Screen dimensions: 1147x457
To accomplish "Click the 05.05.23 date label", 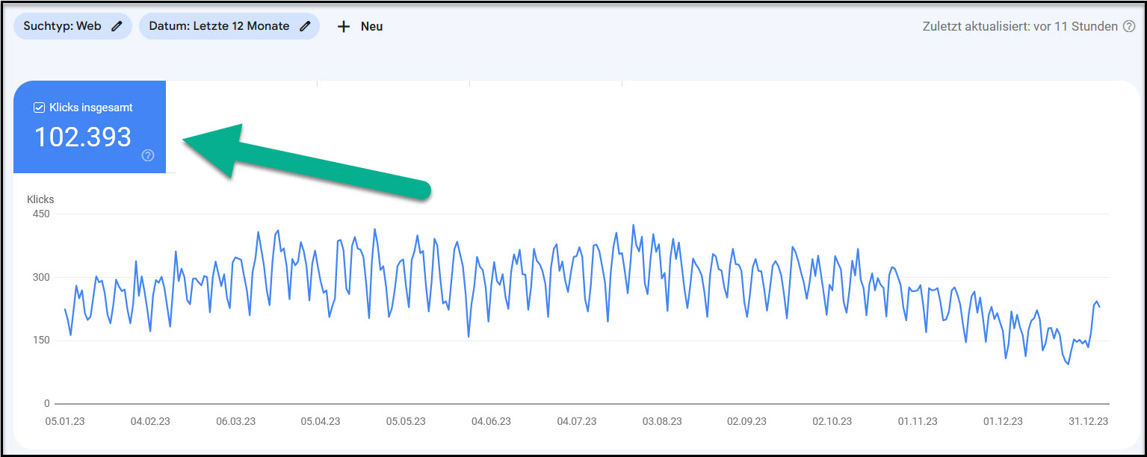I will (x=406, y=421).
